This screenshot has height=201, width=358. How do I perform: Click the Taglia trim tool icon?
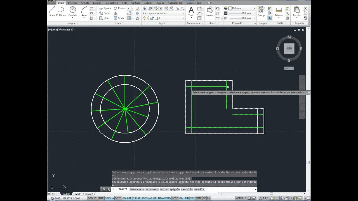[129, 8]
